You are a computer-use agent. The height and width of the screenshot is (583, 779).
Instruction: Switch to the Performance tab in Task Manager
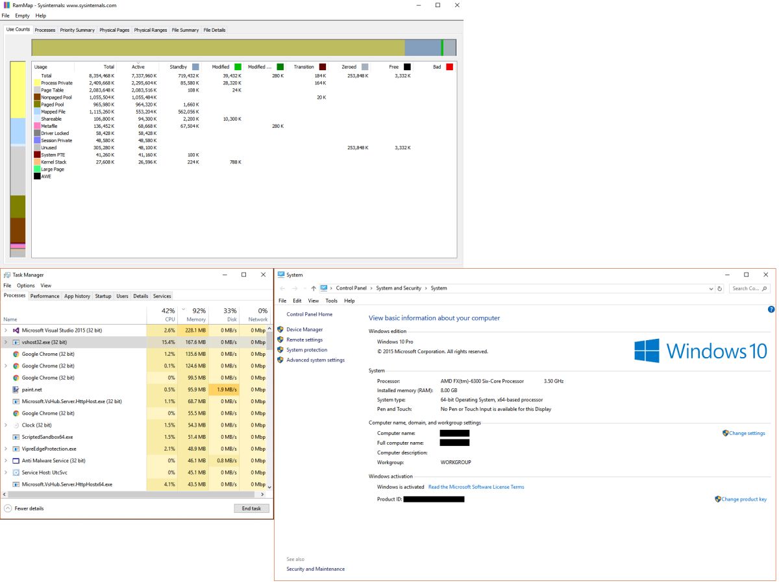[x=45, y=296]
